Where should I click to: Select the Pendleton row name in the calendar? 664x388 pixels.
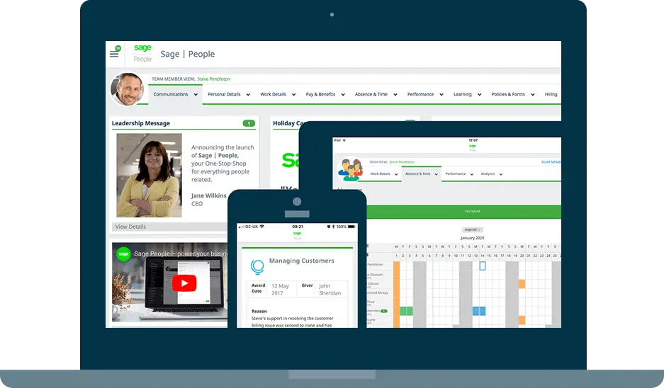(x=375, y=265)
